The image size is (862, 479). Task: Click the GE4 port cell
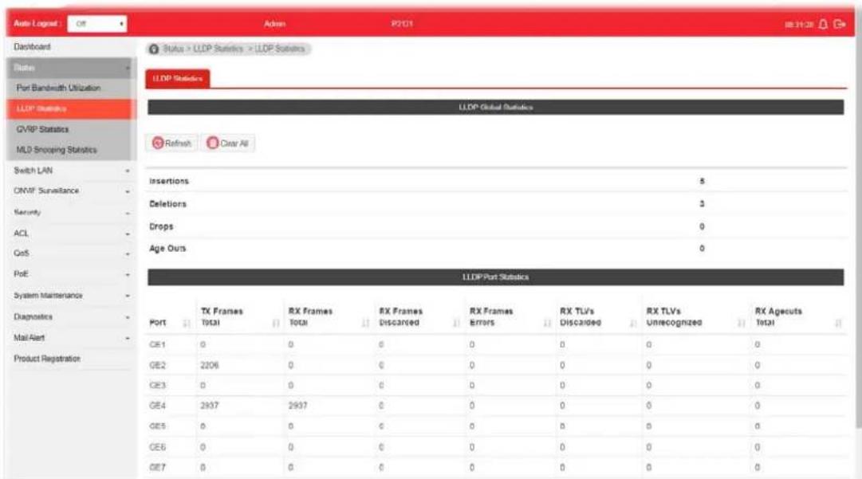click(157, 406)
